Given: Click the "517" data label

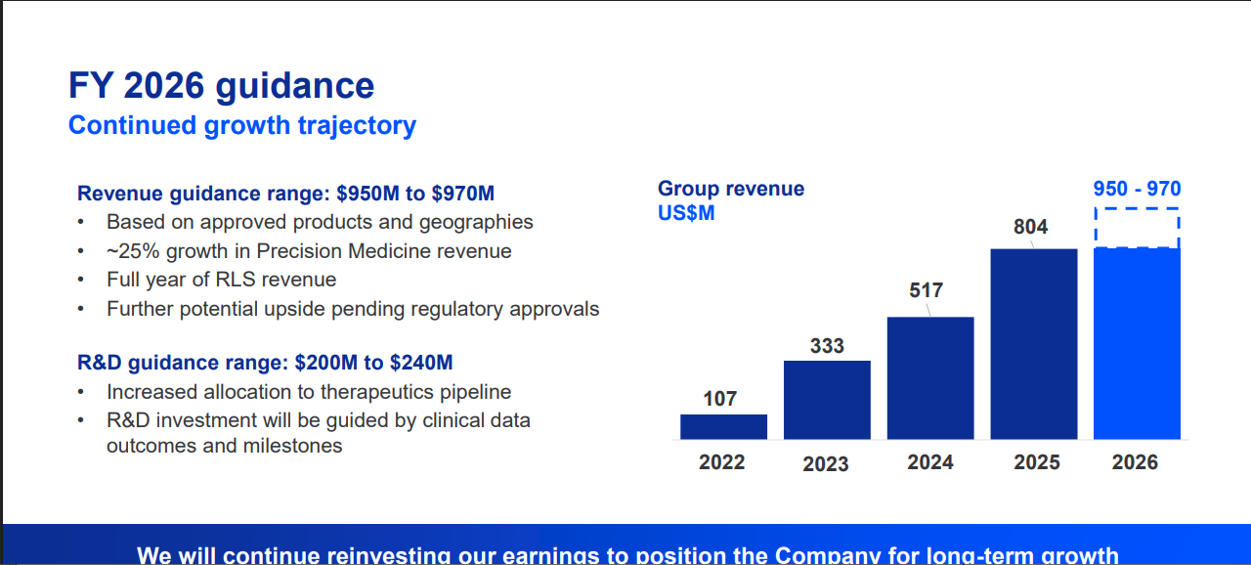Looking at the screenshot, I should point(926,290).
